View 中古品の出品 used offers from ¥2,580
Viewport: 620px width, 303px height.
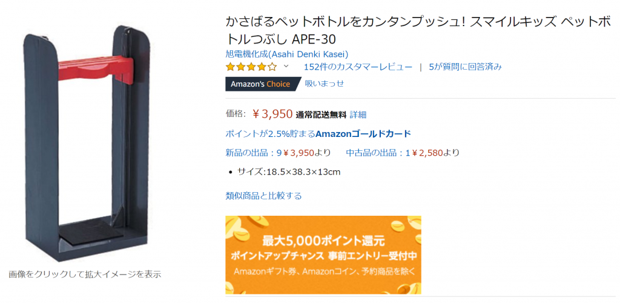pyautogui.click(x=402, y=153)
